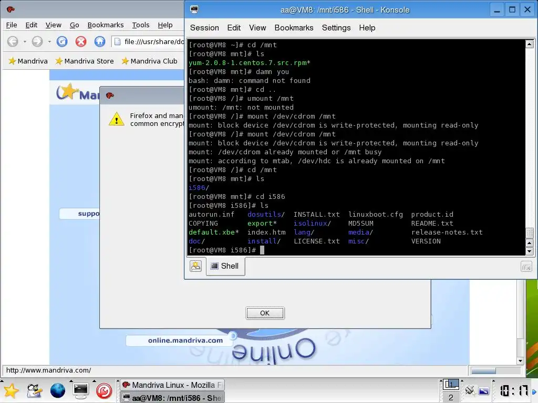Switch to Mandriva Linux Mozilla taskbar entry
The image size is (538, 403).
172,385
